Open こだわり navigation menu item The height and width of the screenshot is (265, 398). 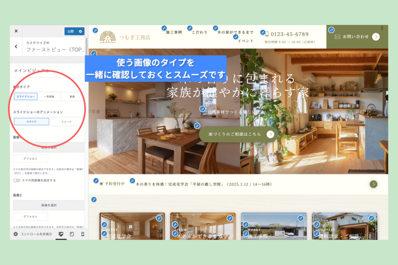tap(199, 33)
